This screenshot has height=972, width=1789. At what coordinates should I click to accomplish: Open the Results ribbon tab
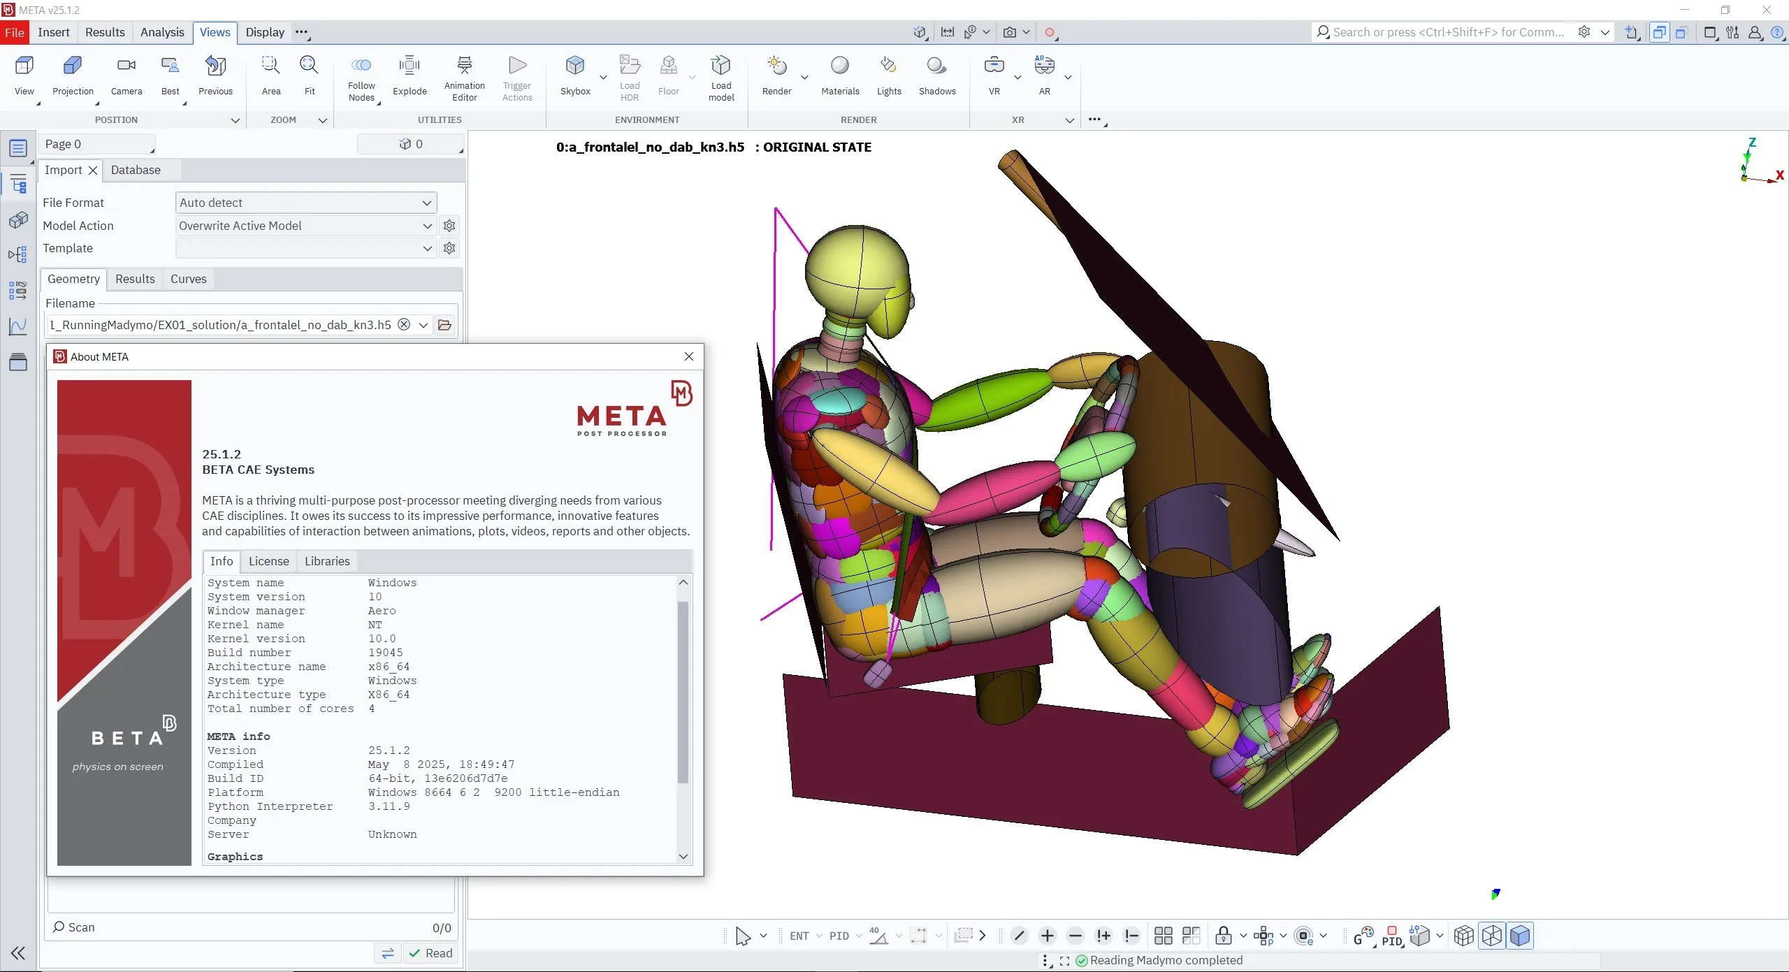point(105,32)
